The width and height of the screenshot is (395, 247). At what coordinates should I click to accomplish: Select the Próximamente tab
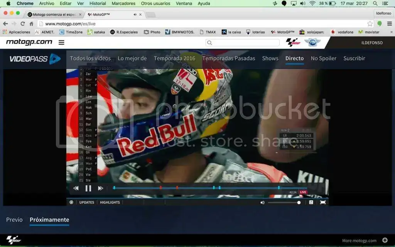pyautogui.click(x=49, y=220)
